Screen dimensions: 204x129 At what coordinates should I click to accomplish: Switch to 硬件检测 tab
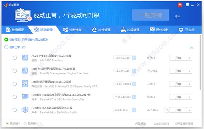pos(159,30)
